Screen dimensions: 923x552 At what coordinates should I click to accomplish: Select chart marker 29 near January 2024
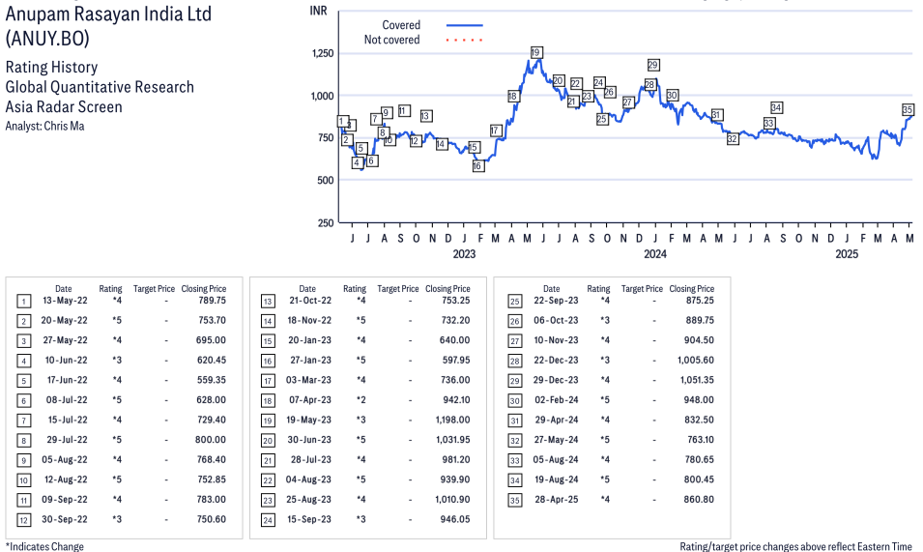tap(652, 65)
